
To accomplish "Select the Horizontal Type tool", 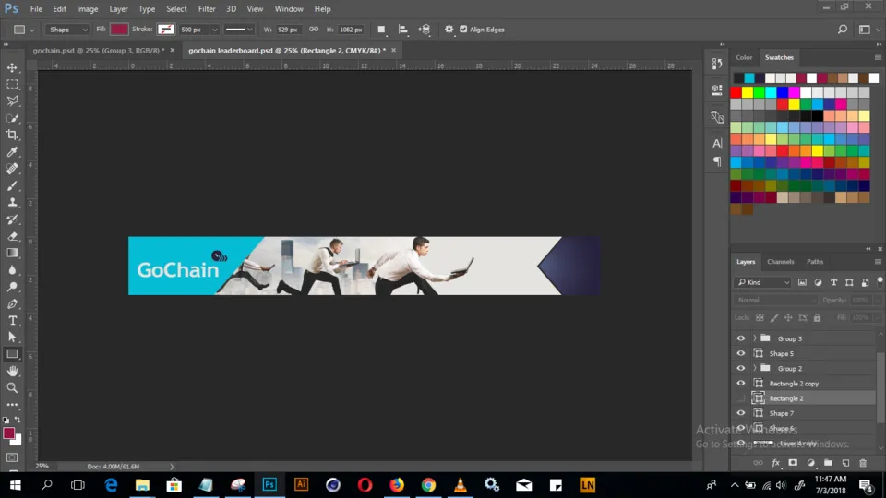I will tap(12, 321).
